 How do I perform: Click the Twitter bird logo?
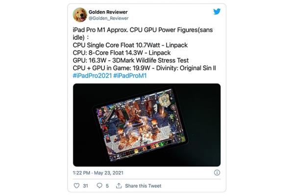coord(217,11)
